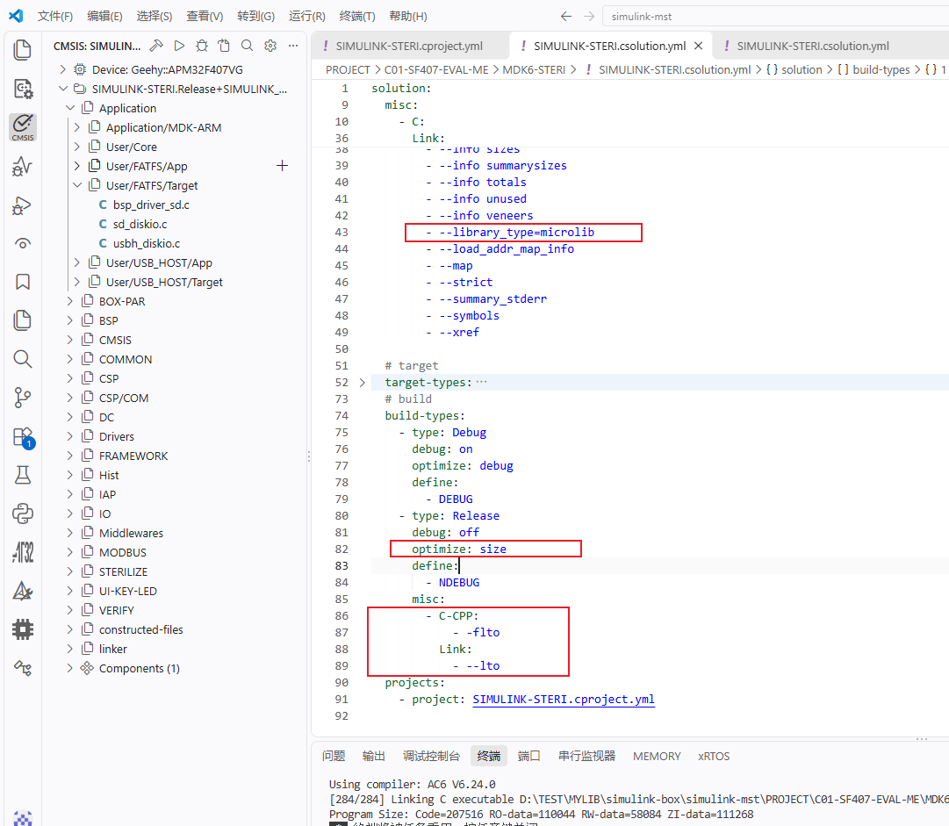
Task: Open the chip icon in activity bar
Action: (23, 629)
